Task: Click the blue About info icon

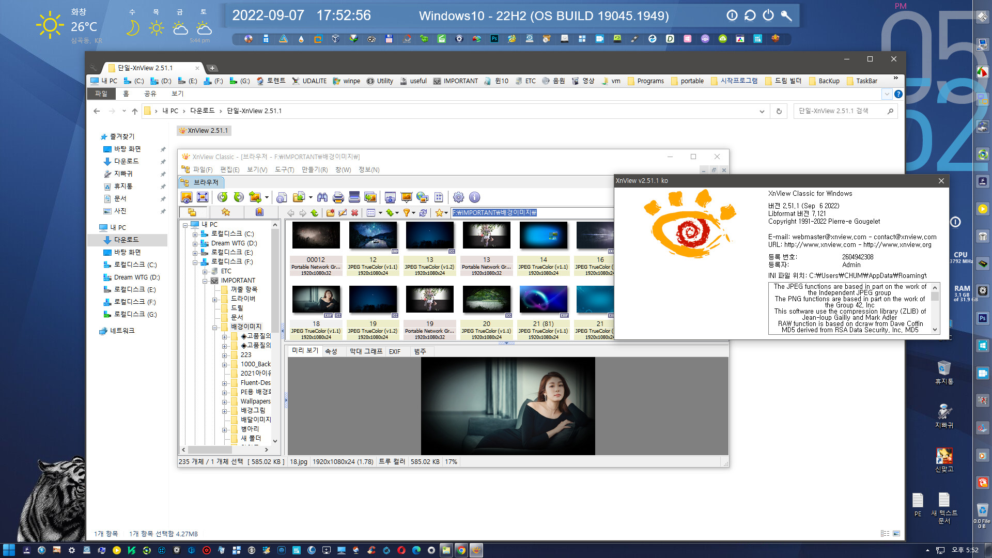Action: pos(474,197)
